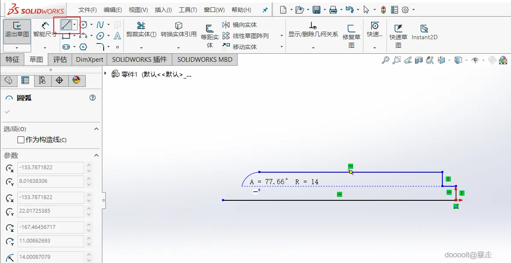
Task: Select the Ellipse sketch tool
Action: (100, 36)
